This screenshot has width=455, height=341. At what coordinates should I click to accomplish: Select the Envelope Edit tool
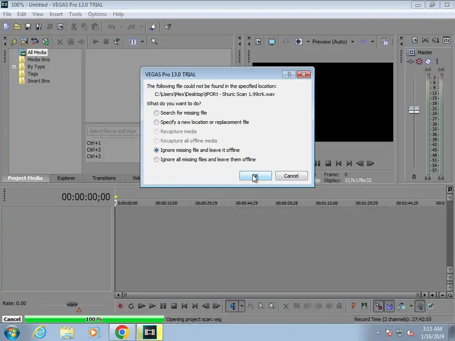click(251, 306)
